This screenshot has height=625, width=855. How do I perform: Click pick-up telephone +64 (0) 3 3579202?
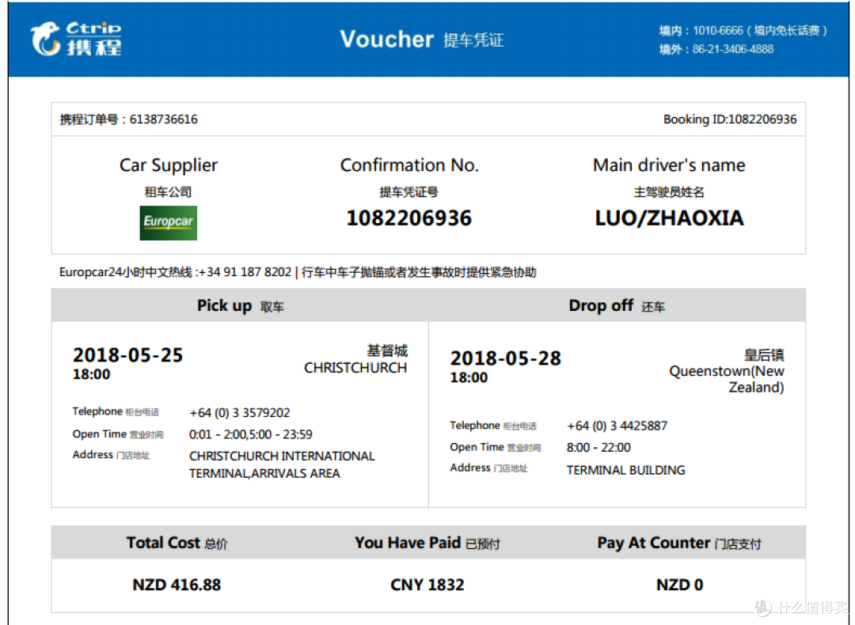[239, 412]
